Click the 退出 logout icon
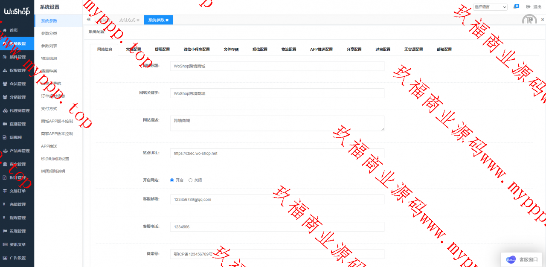Image resolution: width=546 pixels, height=267 pixels. coord(528,7)
